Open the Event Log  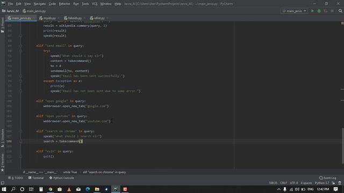click(x=328, y=178)
